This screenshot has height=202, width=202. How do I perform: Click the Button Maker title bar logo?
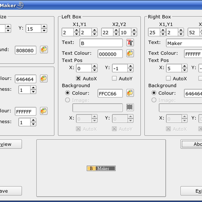20,5
